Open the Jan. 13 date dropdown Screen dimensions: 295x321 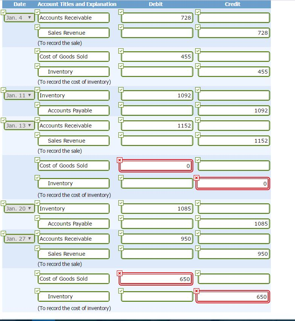click(x=18, y=125)
